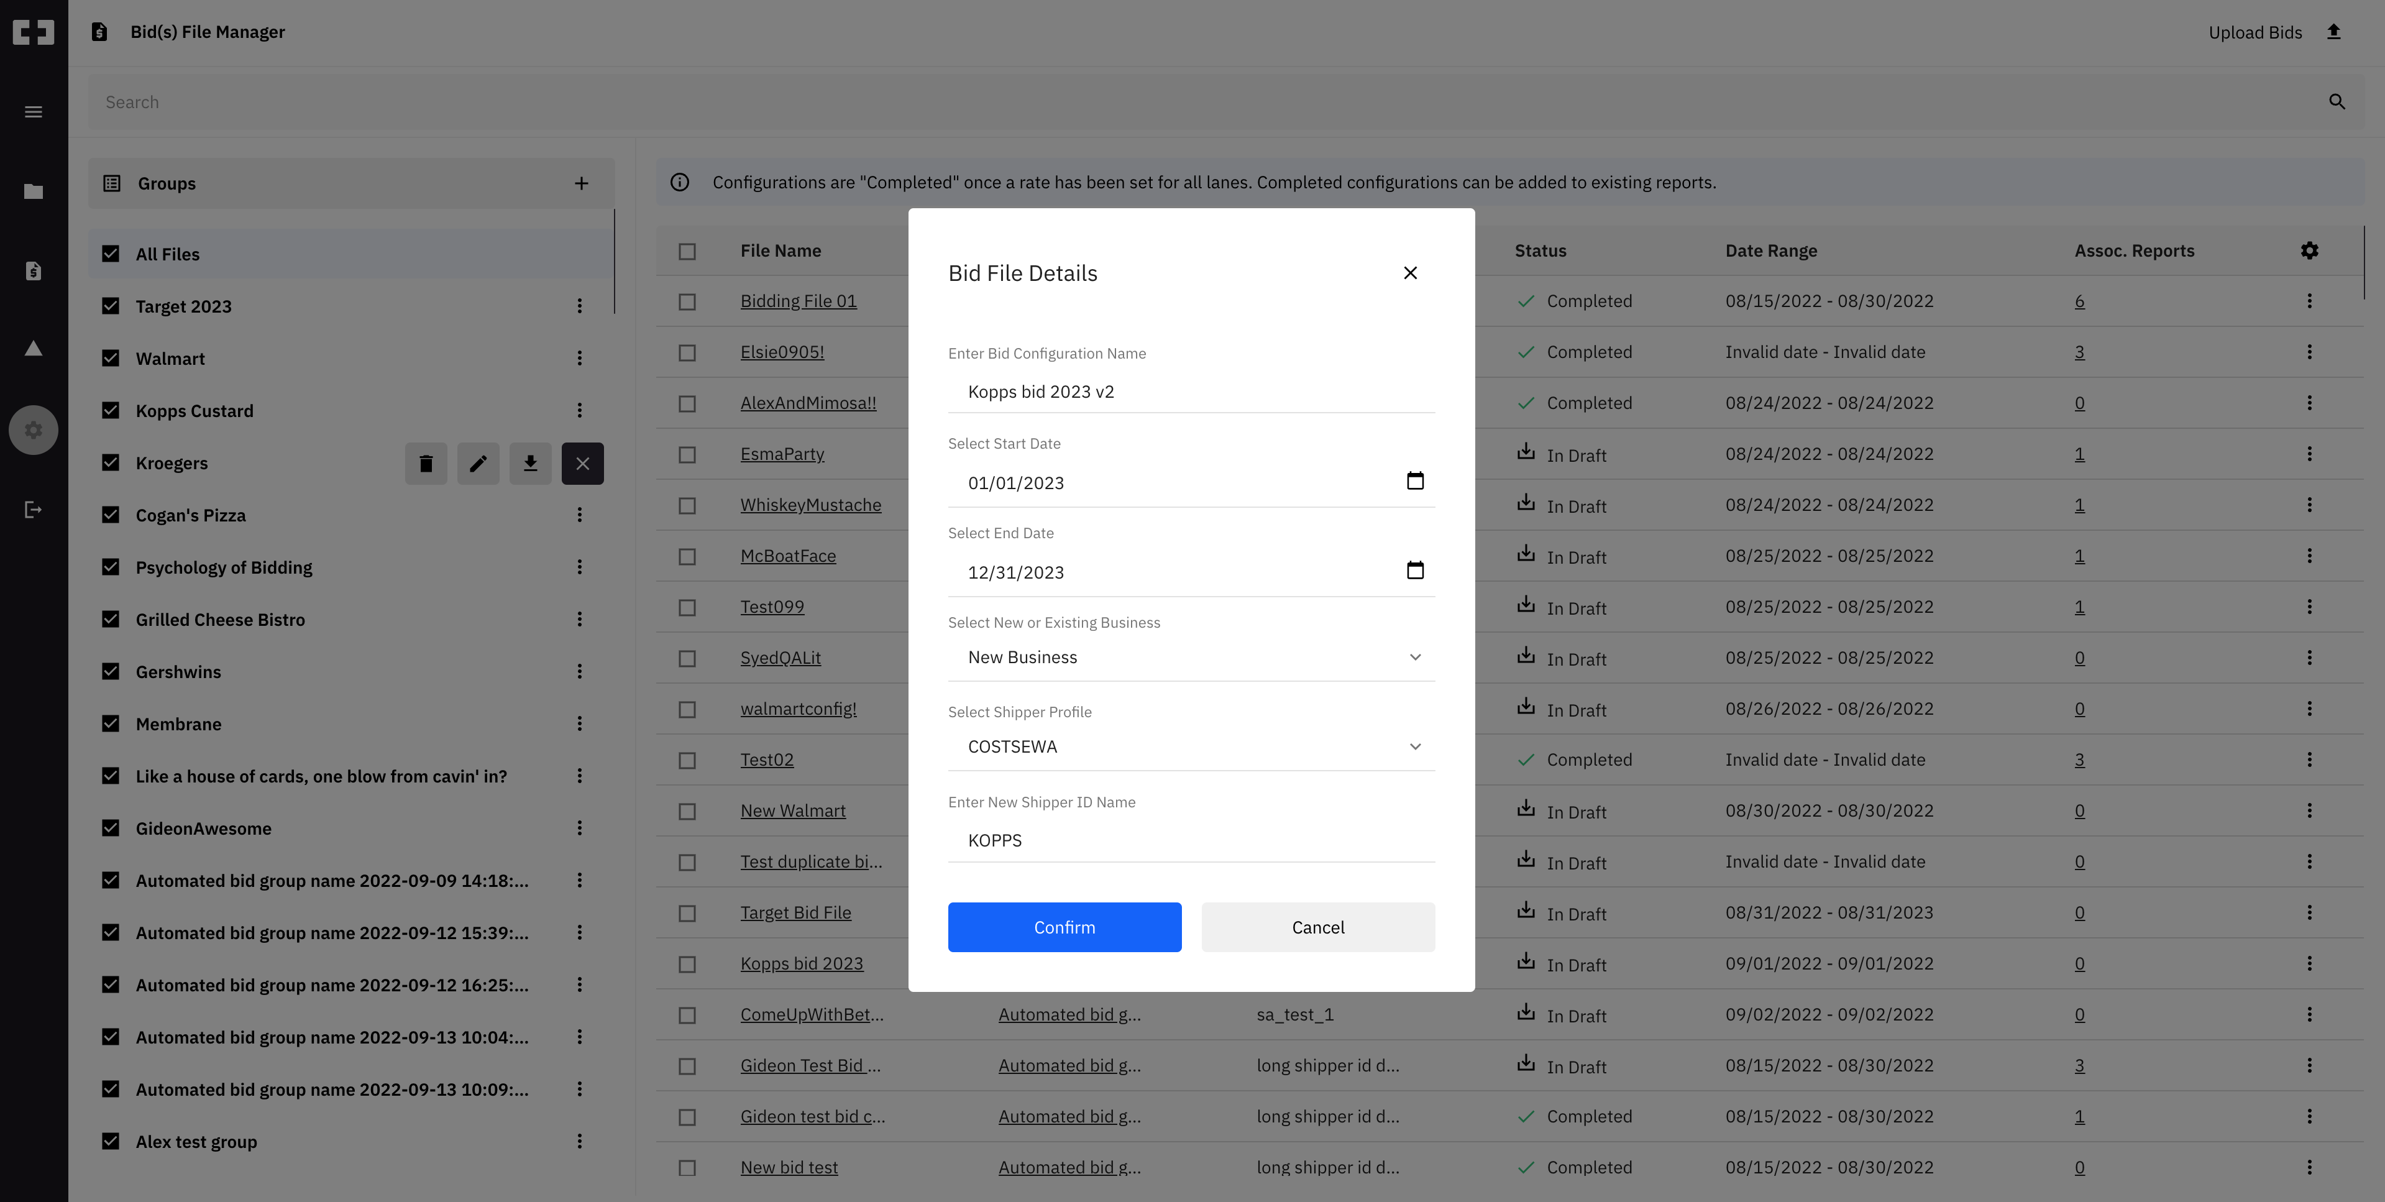The width and height of the screenshot is (2385, 1202).
Task: Select the folder icon in sidebar
Action: 34,191
